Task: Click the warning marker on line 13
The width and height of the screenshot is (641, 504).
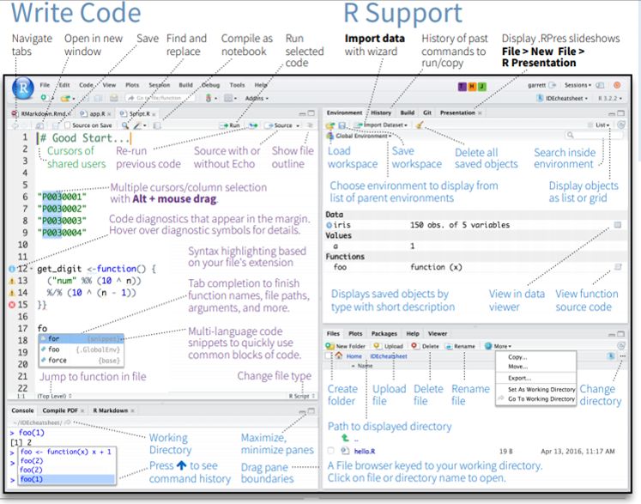Action: [12, 281]
